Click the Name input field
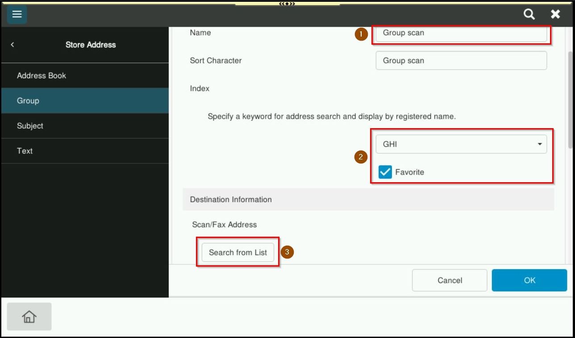This screenshot has width=575, height=338. pos(461,33)
